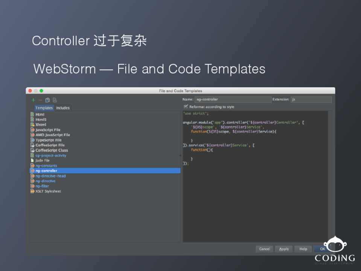The image size is (361, 271).
Task: Select the ng-directive-head template
Action: [50, 176]
